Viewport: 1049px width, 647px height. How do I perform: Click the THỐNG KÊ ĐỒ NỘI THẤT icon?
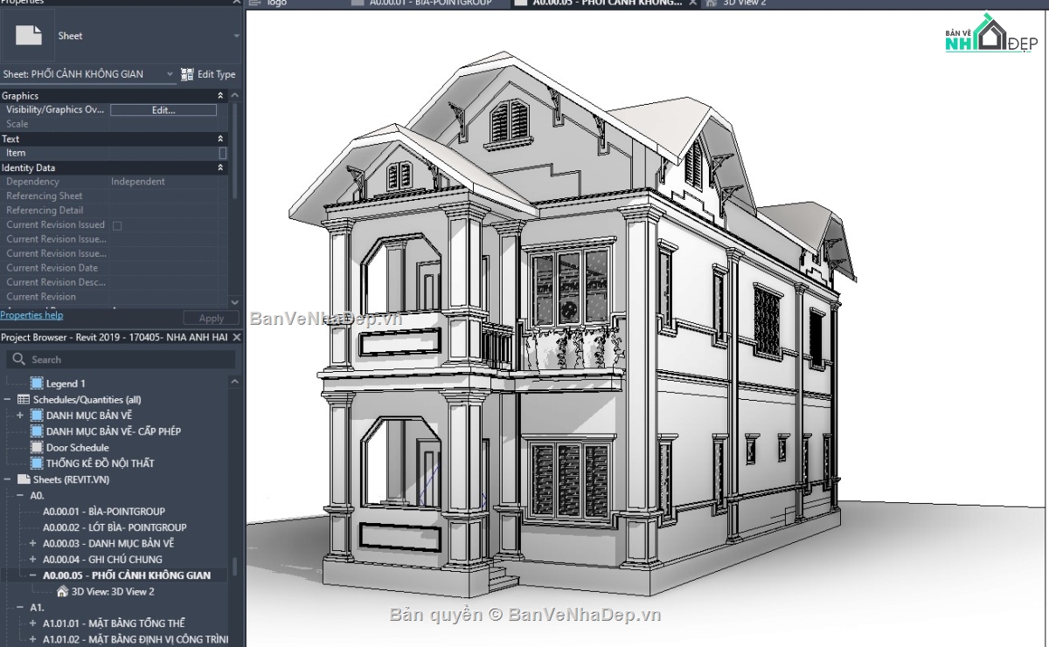[x=37, y=464]
